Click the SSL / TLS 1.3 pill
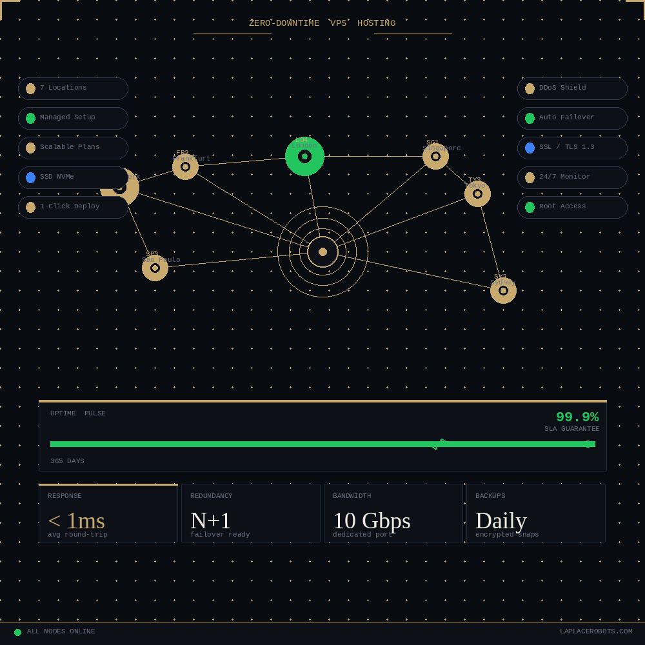The width and height of the screenshot is (645, 645). point(572,148)
